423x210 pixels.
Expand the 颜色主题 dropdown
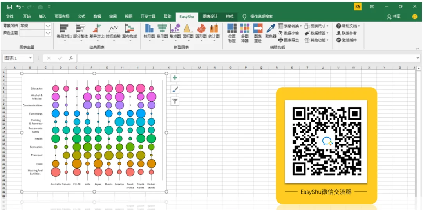[x=48, y=33]
